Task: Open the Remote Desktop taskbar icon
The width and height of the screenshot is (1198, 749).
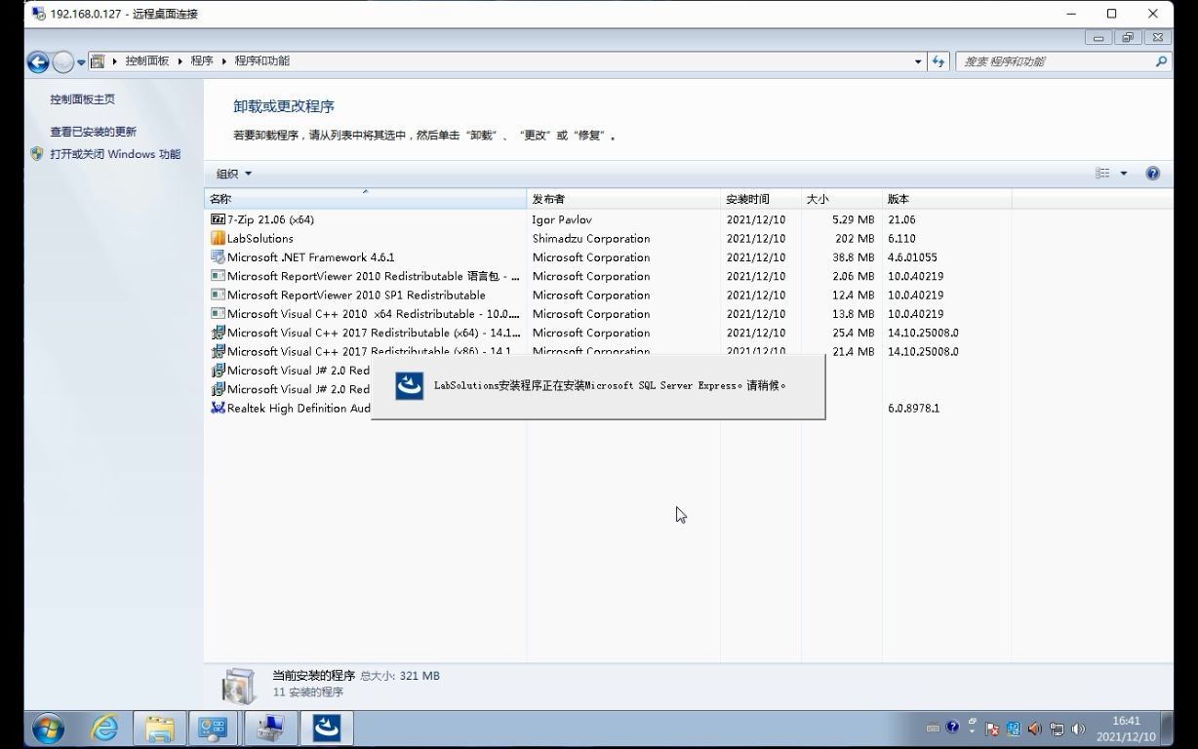Action: tap(269, 728)
